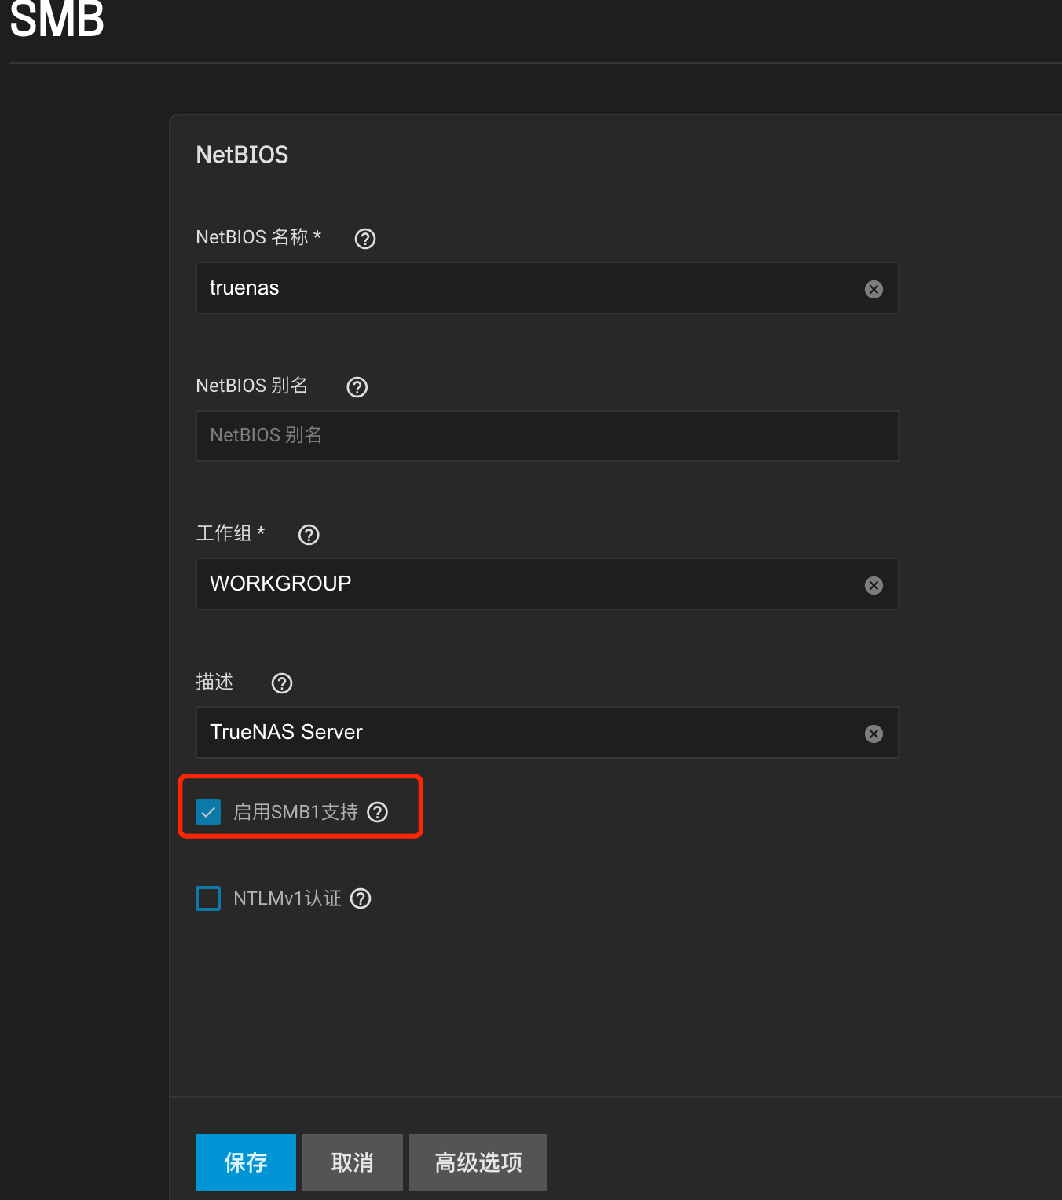Uncheck the 启用SMB1支持 checkbox
The width and height of the screenshot is (1062, 1200).
208,812
